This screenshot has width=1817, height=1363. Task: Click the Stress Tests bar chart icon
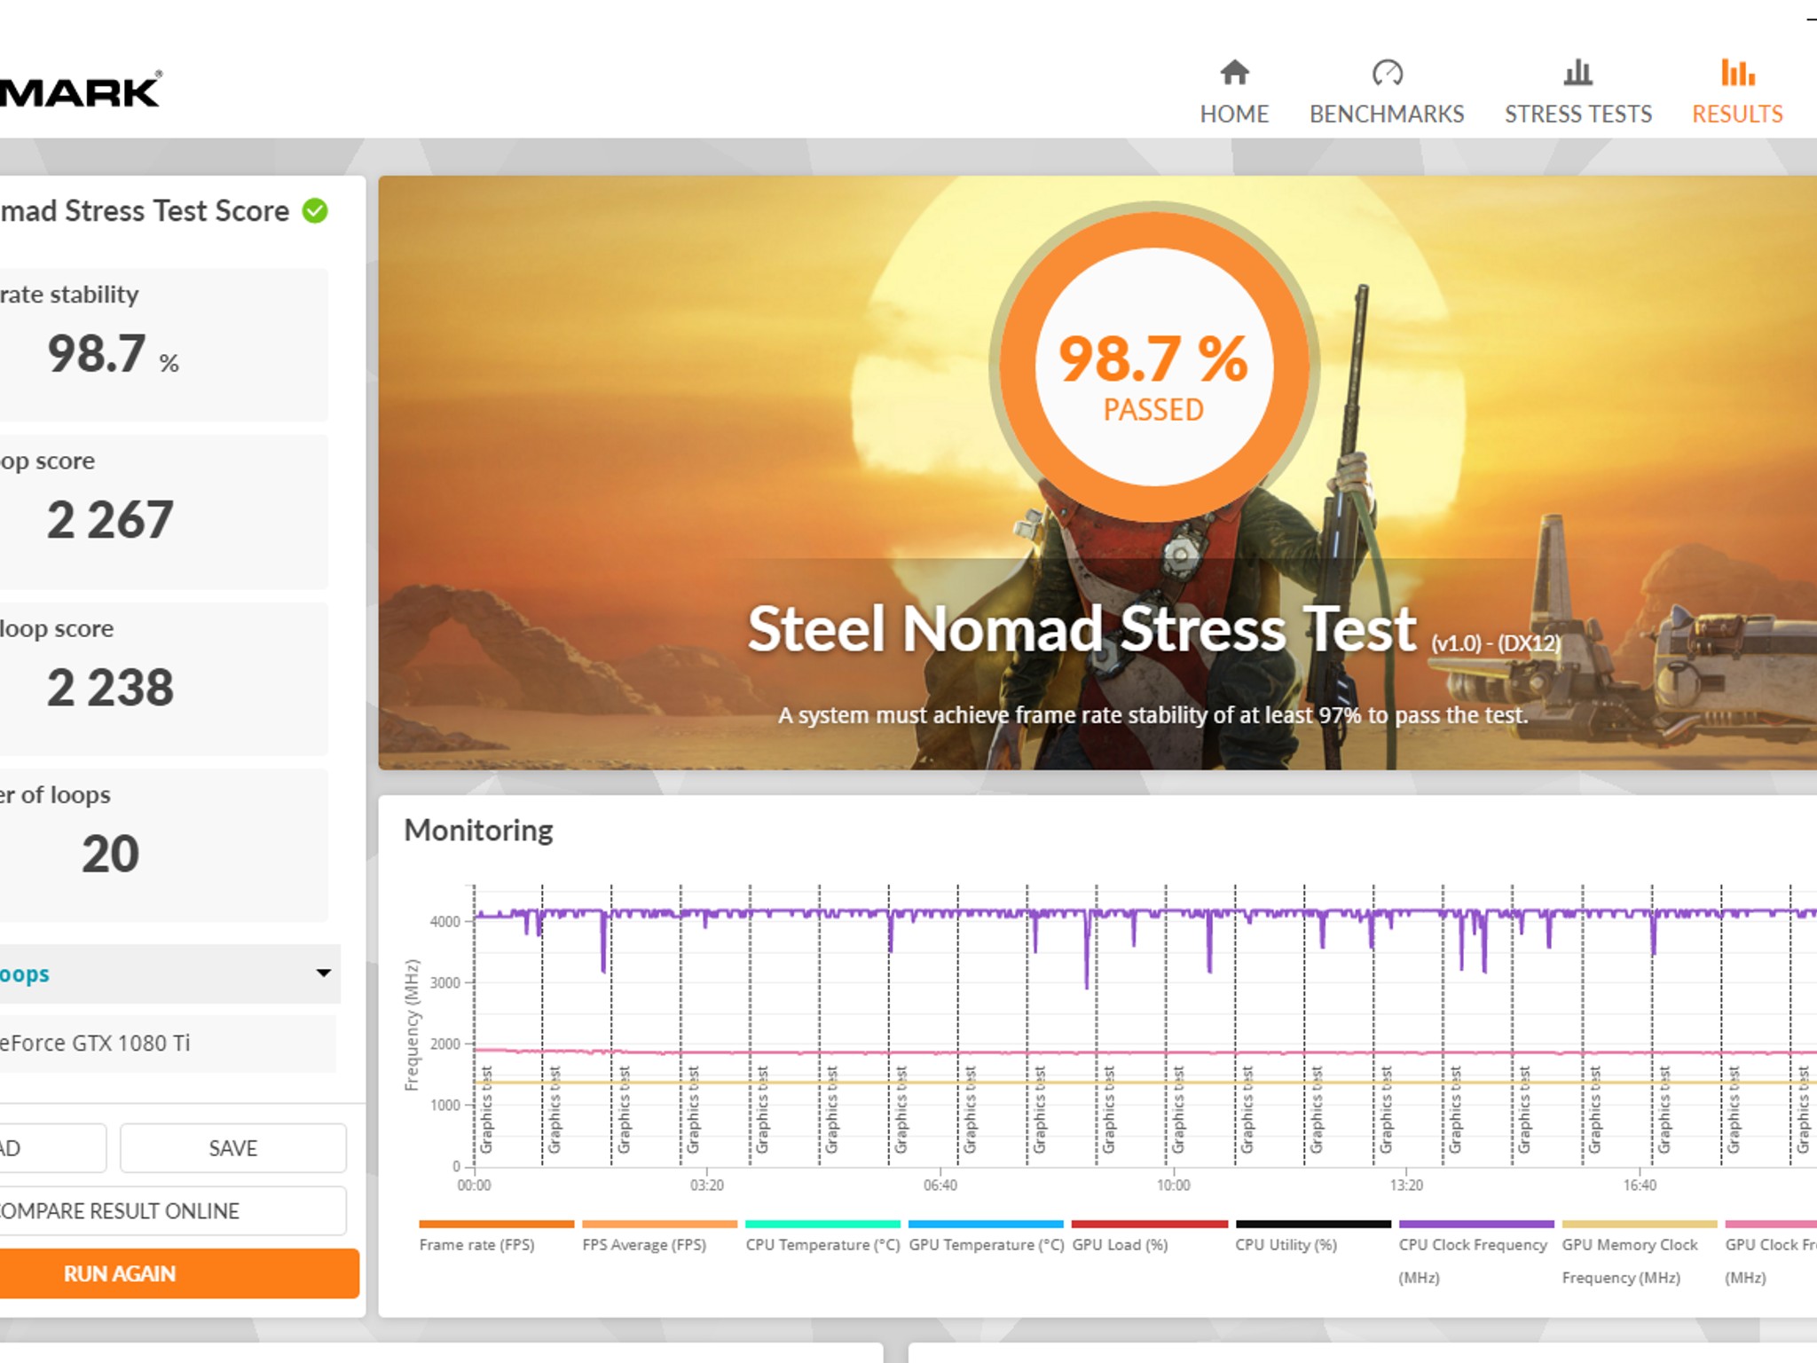[1577, 73]
